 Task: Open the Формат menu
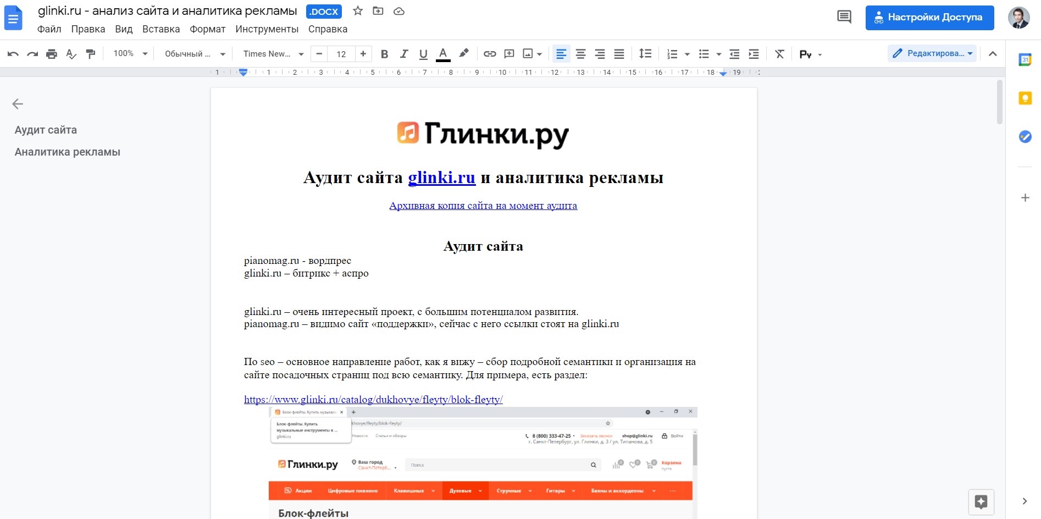point(207,29)
